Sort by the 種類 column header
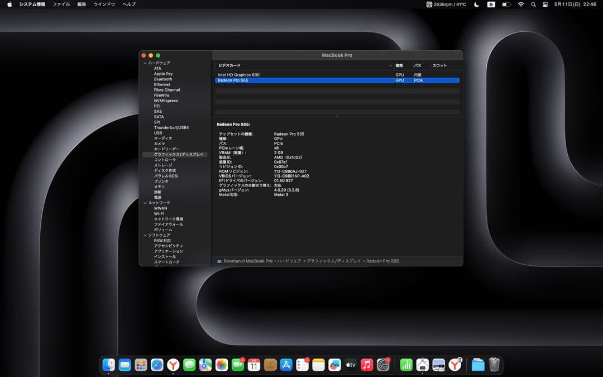The width and height of the screenshot is (603, 377). pyautogui.click(x=399, y=66)
